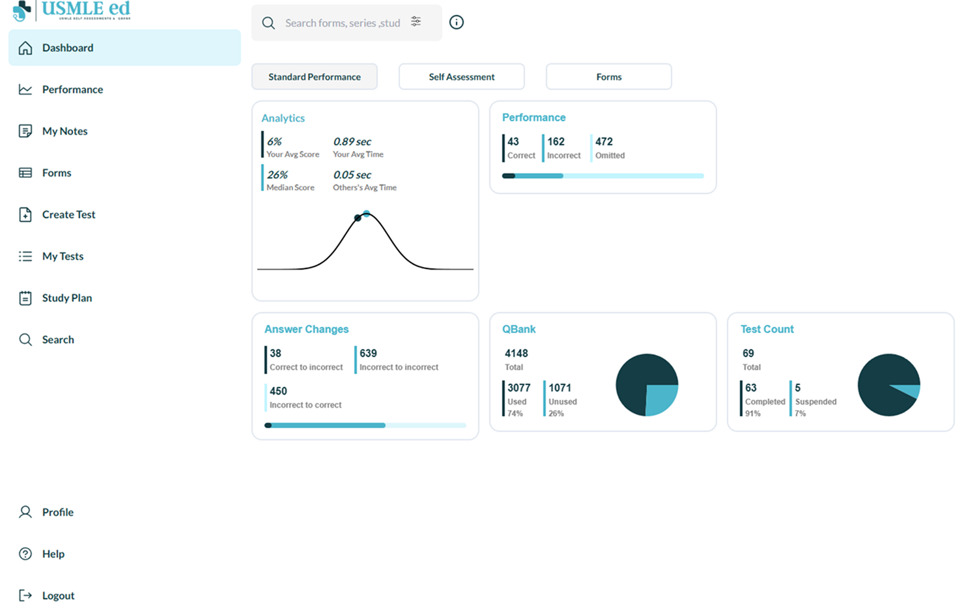This screenshot has height=613, width=977.
Task: Click inside the search forms input field
Action: click(342, 22)
